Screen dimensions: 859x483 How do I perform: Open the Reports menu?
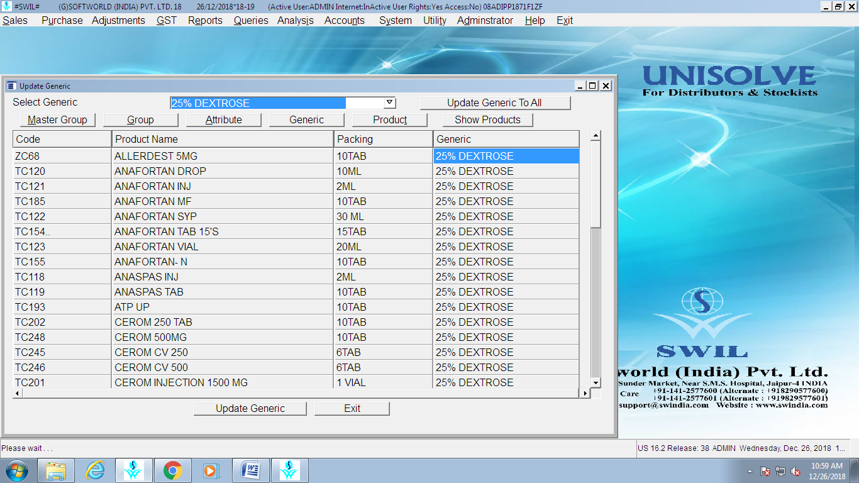click(x=205, y=20)
